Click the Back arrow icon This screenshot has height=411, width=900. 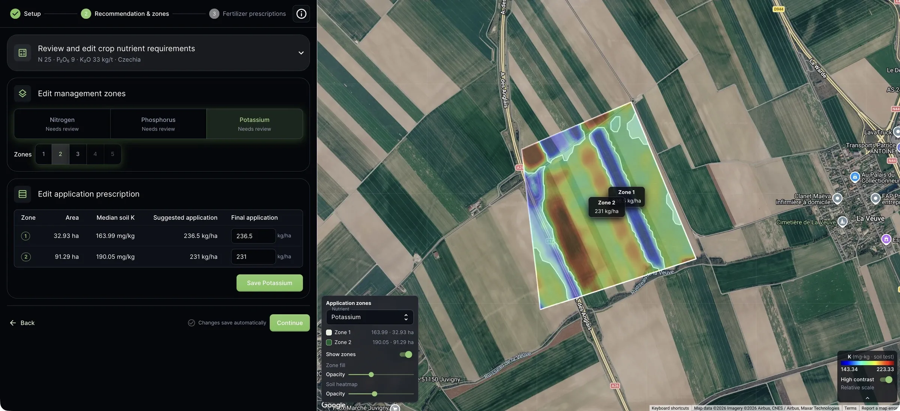(13, 323)
